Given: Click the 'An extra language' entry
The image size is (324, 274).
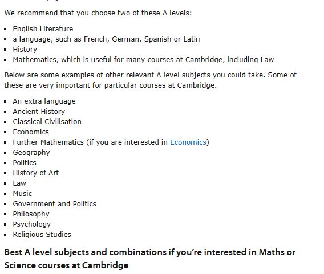Looking at the screenshot, I should click(44, 101).
